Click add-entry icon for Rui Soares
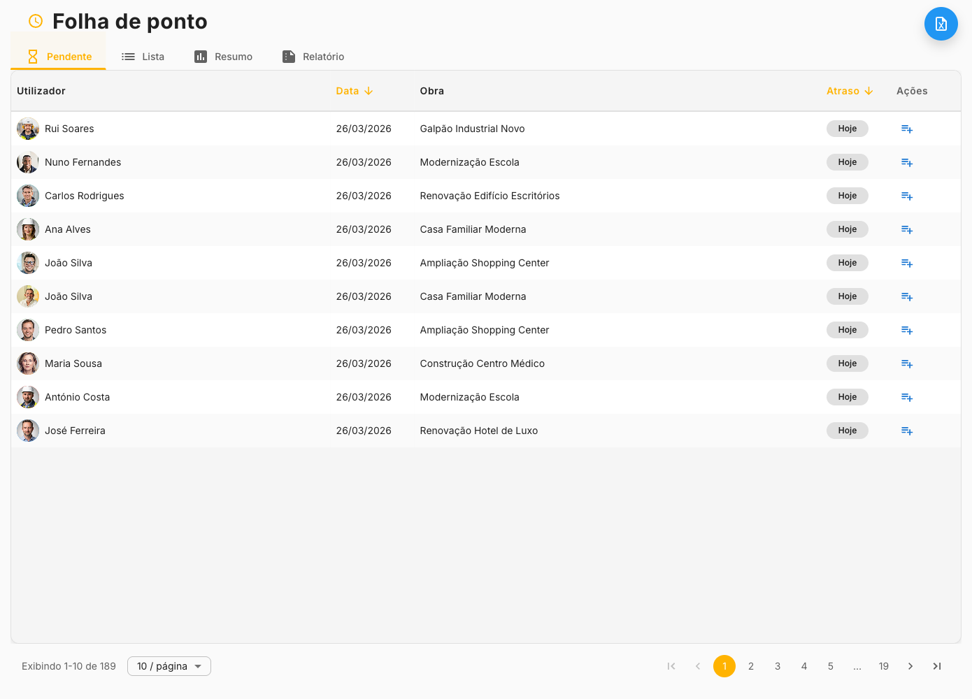This screenshot has height=699, width=972. tap(906, 129)
